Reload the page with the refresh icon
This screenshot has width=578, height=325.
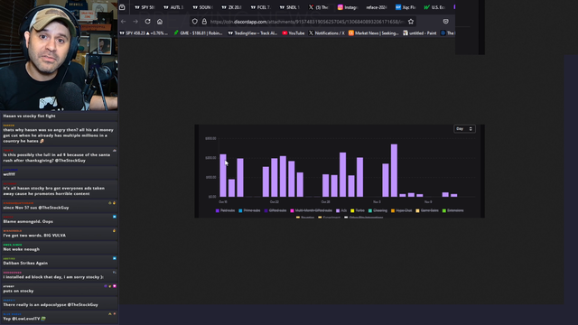pos(147,22)
